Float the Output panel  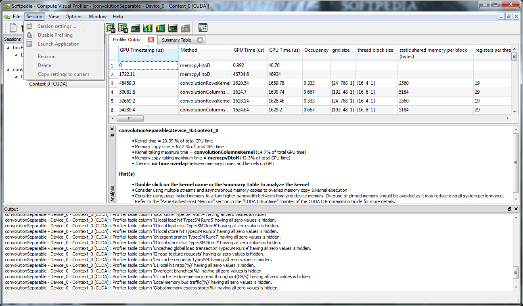coord(510,209)
